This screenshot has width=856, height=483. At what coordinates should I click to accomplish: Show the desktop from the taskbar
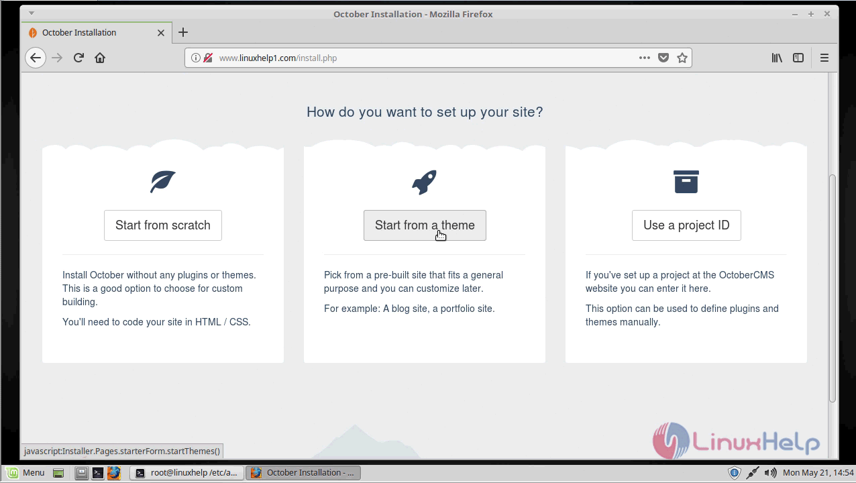click(58, 473)
